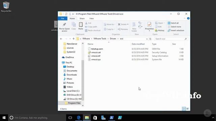Image resolution: width=216 pixels, height=121 pixels.
Task: Collapse the ribbon with the chevron
Action: 185,18
